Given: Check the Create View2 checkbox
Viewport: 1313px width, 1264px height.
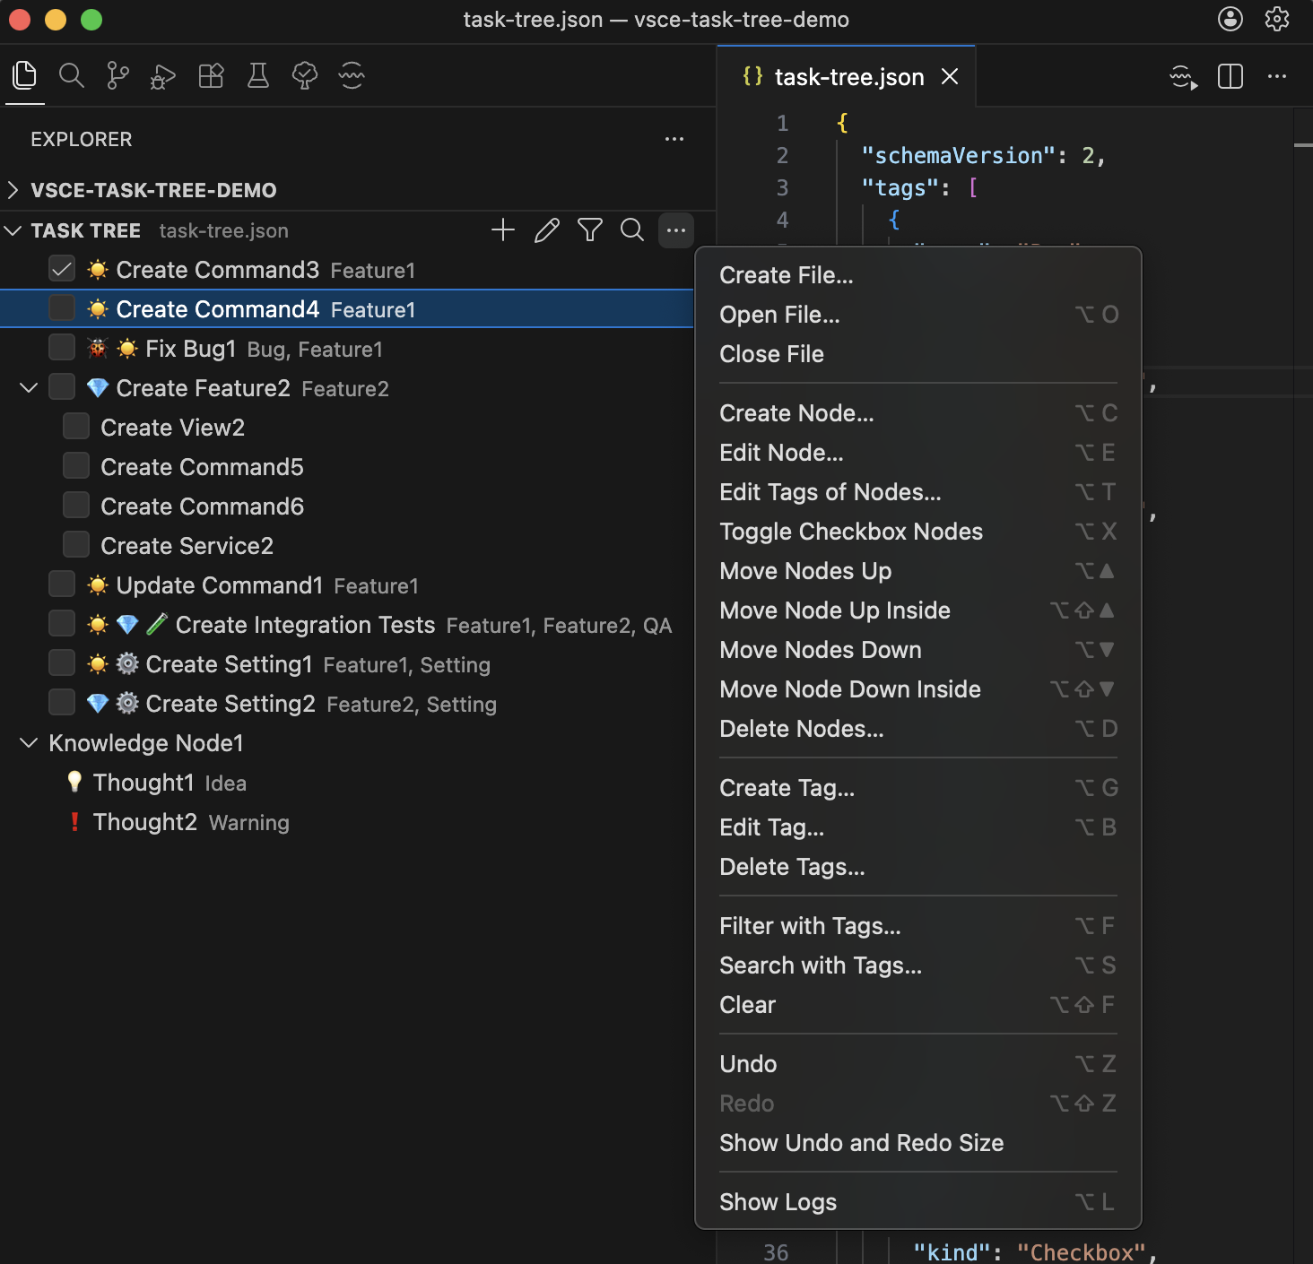Looking at the screenshot, I should [76, 427].
